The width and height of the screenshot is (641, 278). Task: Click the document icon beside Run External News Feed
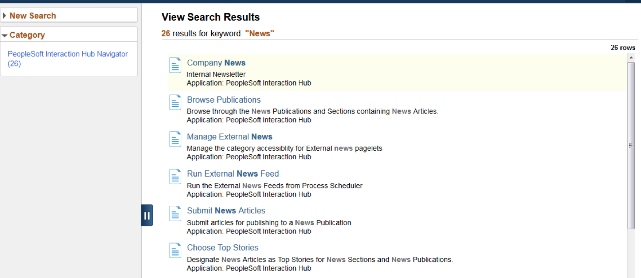[x=175, y=176]
